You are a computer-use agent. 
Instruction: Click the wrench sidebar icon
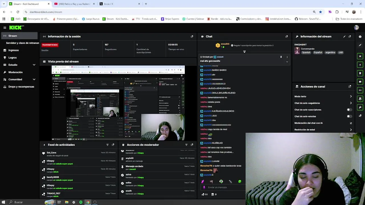(x=360, y=107)
